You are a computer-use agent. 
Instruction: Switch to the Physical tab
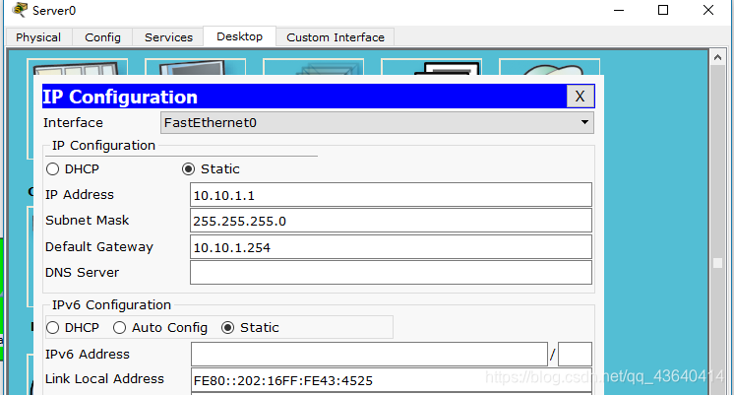[38, 37]
